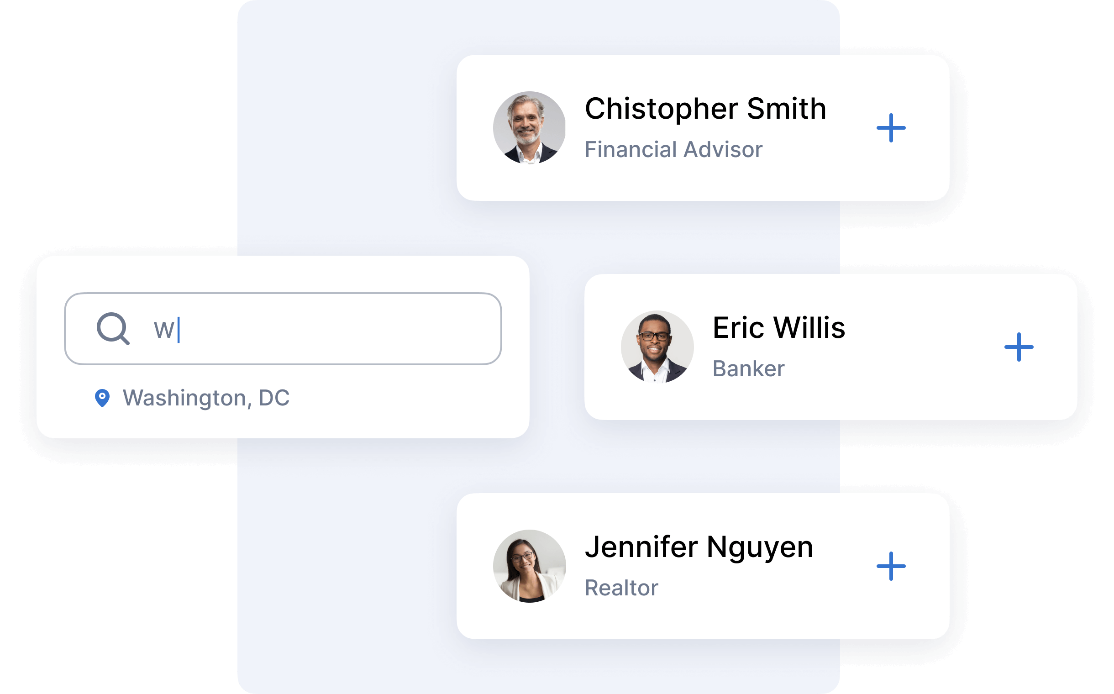
Task: Click the Eric Willis name
Action: (778, 328)
